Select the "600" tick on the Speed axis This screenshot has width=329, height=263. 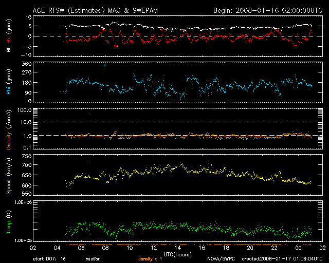click(x=27, y=185)
